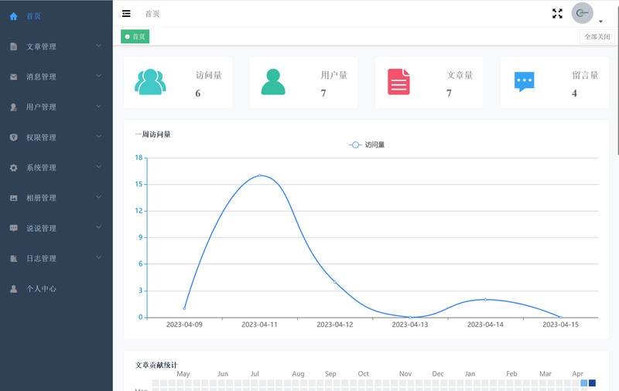Click the 用户管理 user icon
The width and height of the screenshot is (619, 391).
[13, 107]
